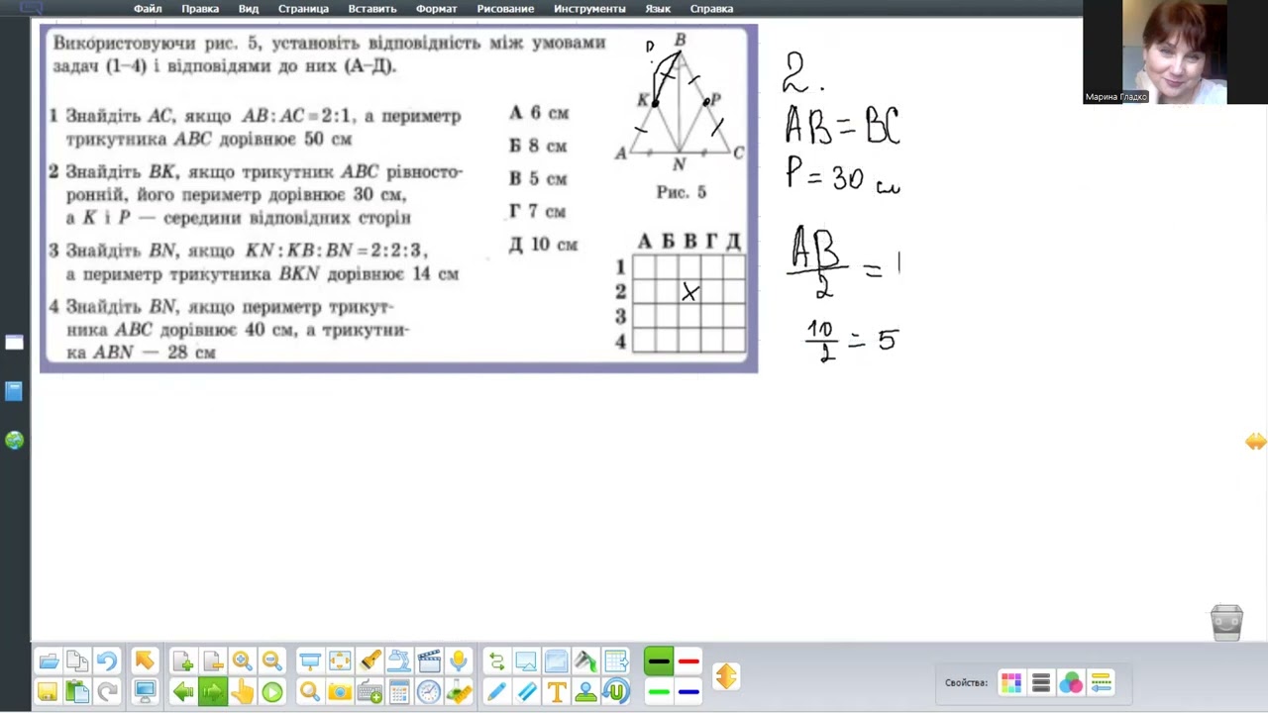Click the blue U-turn arrow icon
This screenshot has width=1268, height=713.
coord(615,692)
